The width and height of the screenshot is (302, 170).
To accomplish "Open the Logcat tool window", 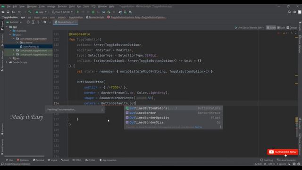I will pos(52,160).
